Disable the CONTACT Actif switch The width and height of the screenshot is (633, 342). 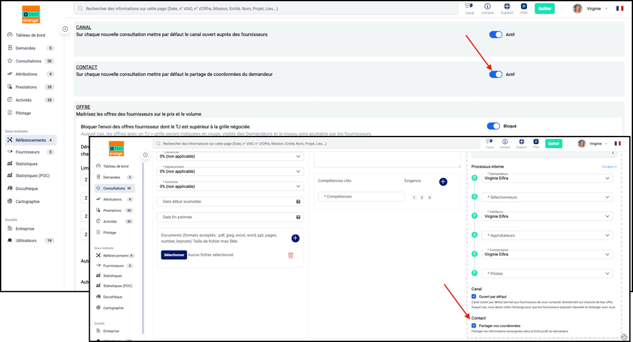pyautogui.click(x=496, y=75)
